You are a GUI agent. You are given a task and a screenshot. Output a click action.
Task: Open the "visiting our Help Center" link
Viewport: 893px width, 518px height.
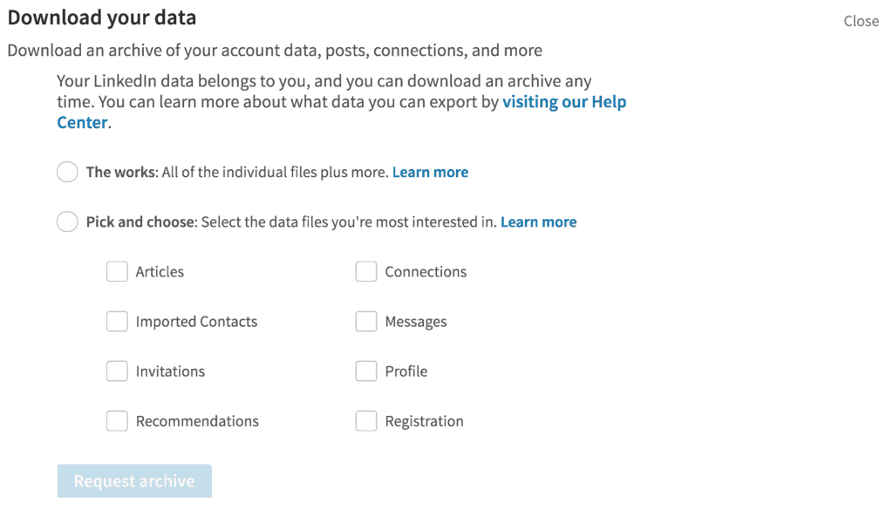pyautogui.click(x=564, y=101)
